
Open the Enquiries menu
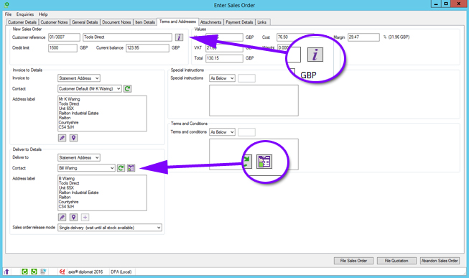(x=25, y=14)
